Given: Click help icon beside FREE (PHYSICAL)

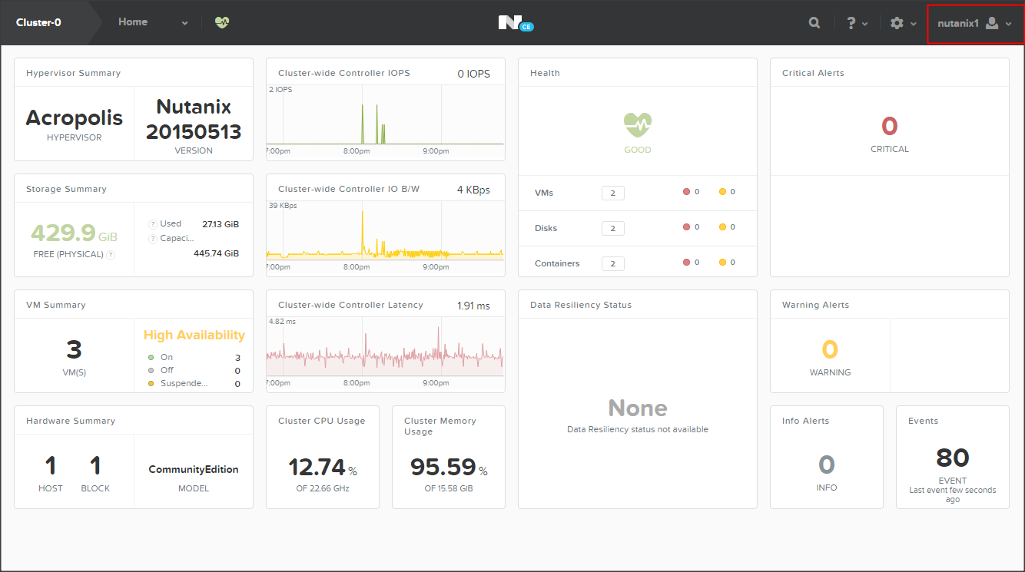Looking at the screenshot, I should [x=111, y=255].
